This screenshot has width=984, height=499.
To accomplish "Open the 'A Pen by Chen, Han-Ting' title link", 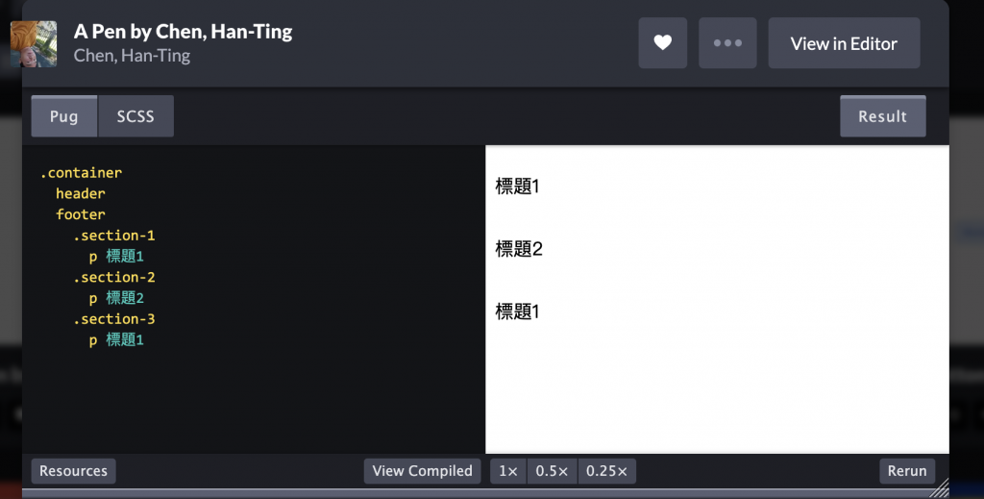I will click(183, 32).
